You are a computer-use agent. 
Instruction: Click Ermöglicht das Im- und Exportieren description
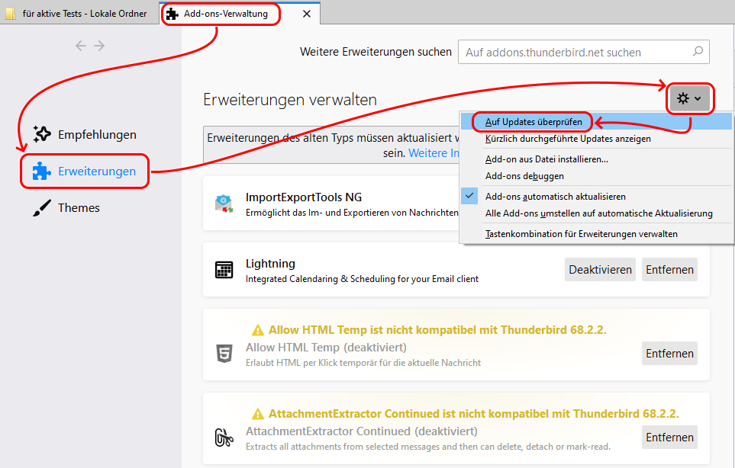click(352, 213)
